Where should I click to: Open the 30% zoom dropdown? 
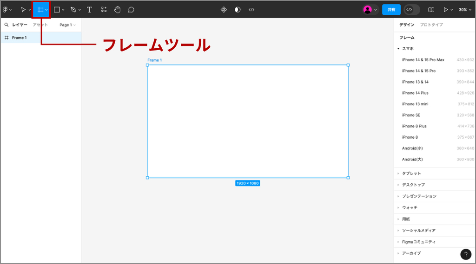[464, 9]
